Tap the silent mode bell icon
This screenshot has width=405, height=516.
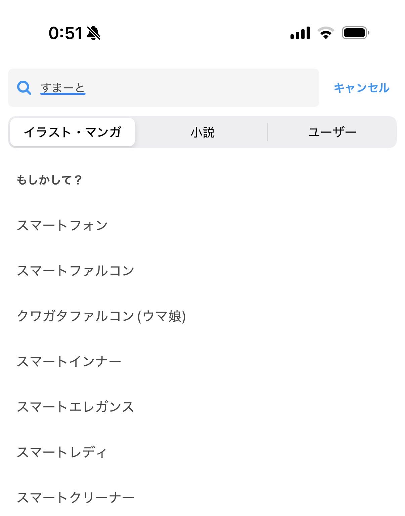93,33
